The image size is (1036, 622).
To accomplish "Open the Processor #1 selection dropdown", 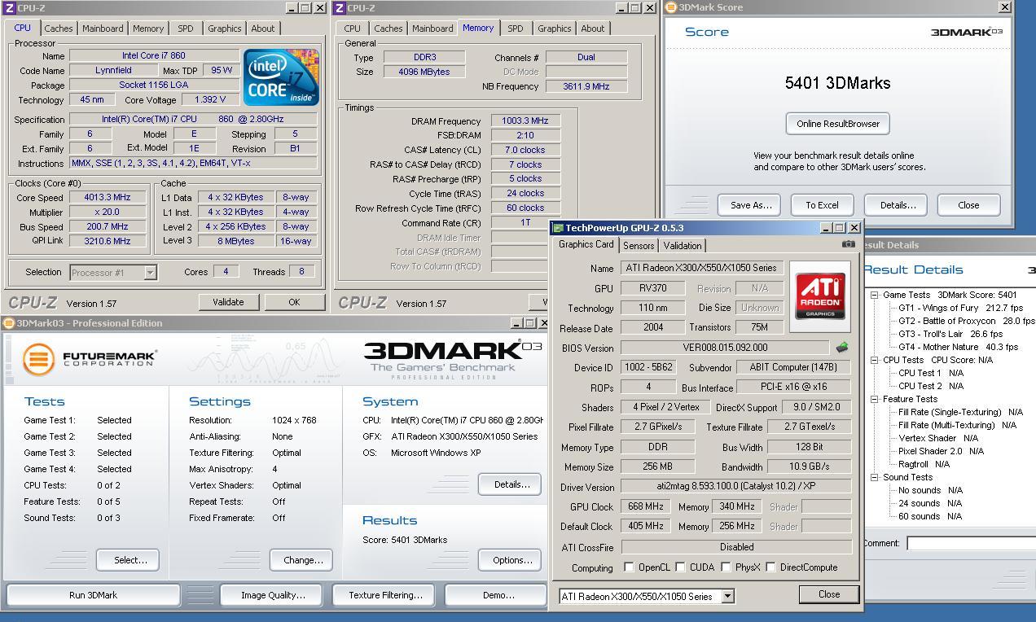I will (150, 273).
